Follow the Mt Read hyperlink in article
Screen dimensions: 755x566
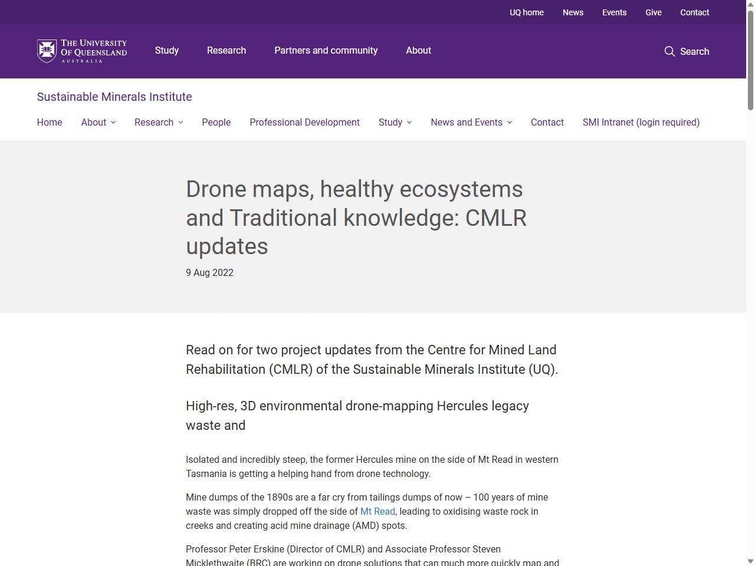pos(377,512)
